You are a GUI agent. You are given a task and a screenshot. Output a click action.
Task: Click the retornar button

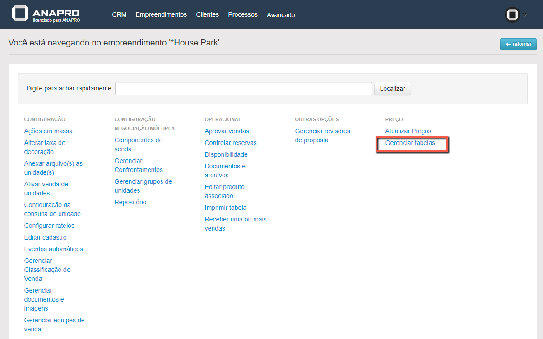coord(518,44)
